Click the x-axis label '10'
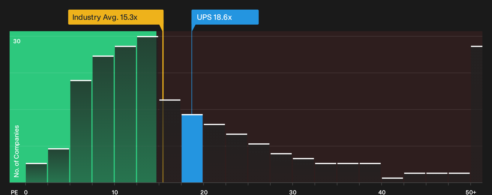 115,192
